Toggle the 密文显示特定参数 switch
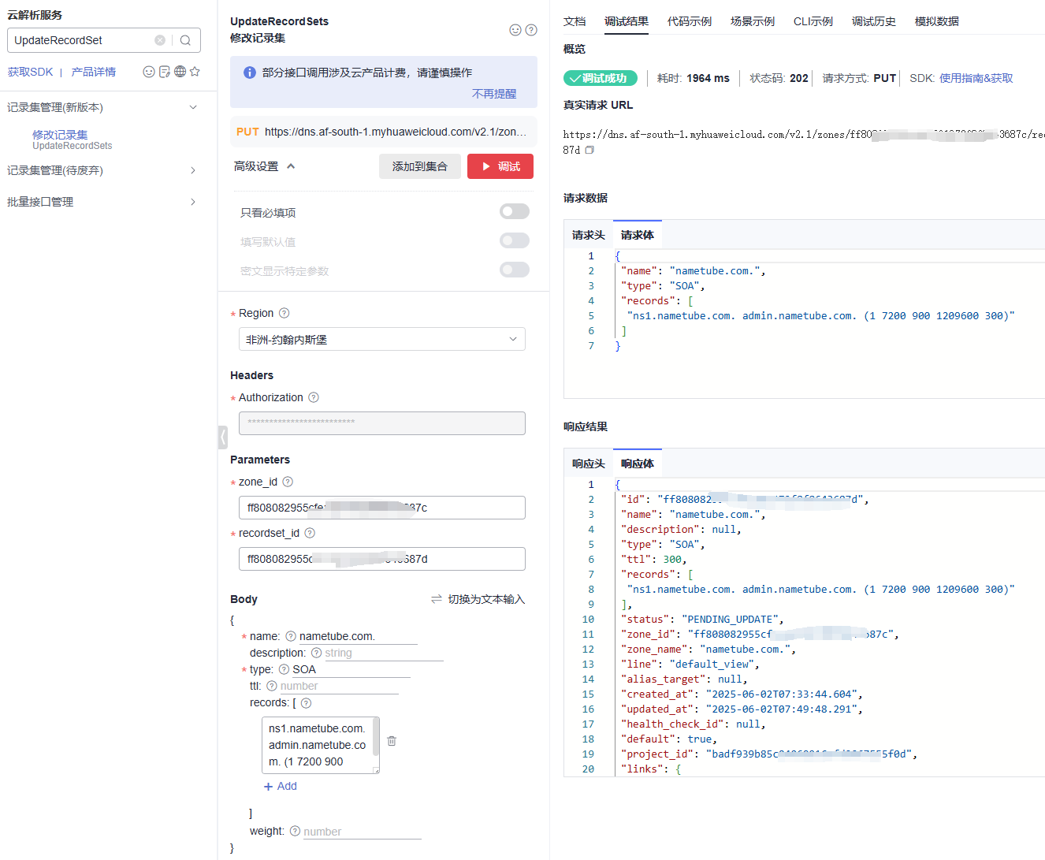Screen dimensions: 1045x860 tap(514, 270)
